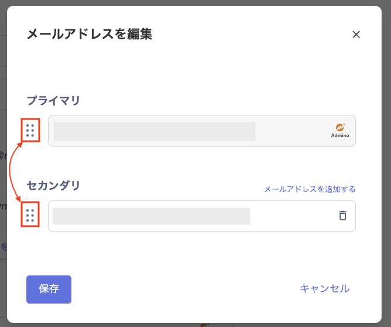Viewport: 391px width, 327px height.
Task: Grab the primary email drag handle
Action: tap(30, 130)
